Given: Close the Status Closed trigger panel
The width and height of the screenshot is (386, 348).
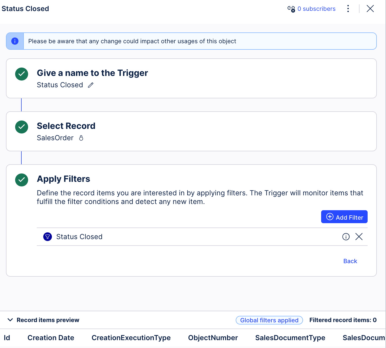Looking at the screenshot, I should coord(370,9).
